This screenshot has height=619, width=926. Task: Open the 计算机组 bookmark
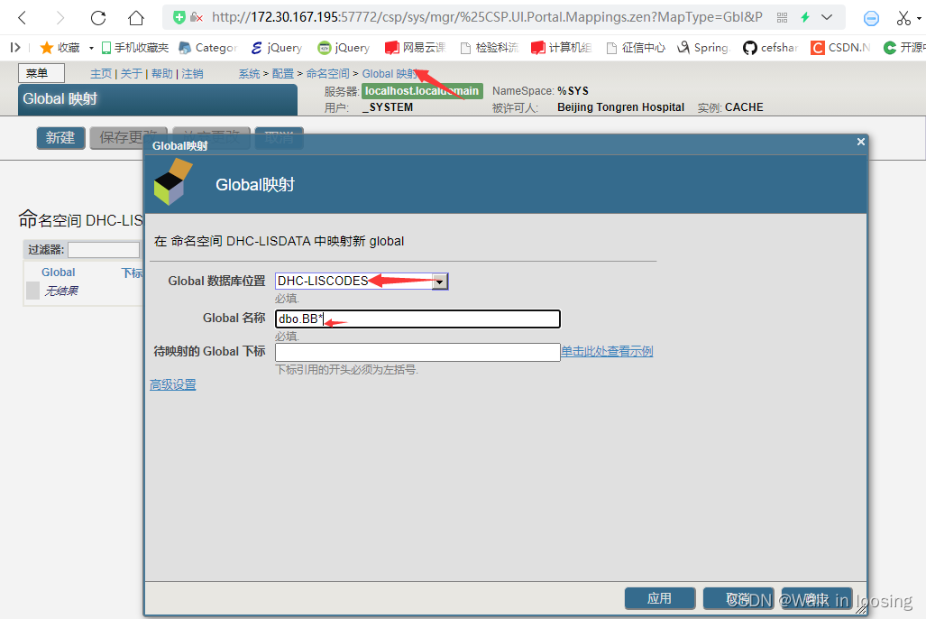[561, 47]
